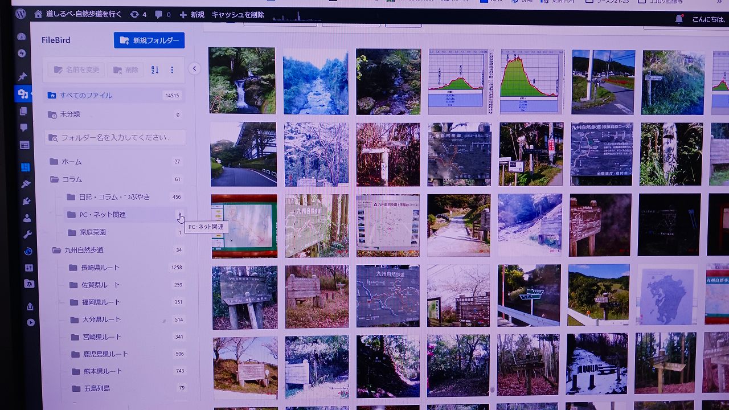Visit site via the home icon in admin bar
729x410 pixels.
(x=38, y=14)
